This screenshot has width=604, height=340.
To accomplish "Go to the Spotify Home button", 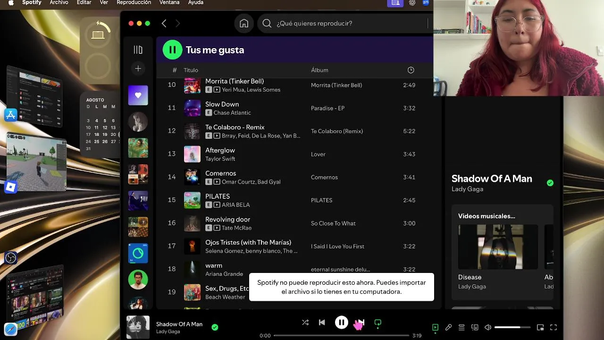I will pyautogui.click(x=244, y=23).
